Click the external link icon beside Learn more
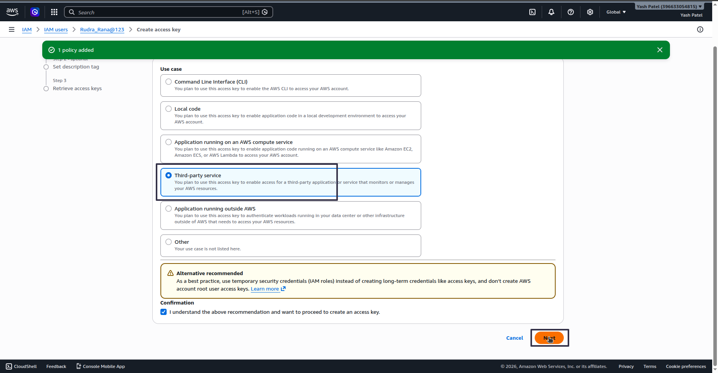718x373 pixels. pos(283,289)
